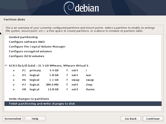
Task: Select Finish partitioning and write changes to disk
Action: [x=83, y=104]
